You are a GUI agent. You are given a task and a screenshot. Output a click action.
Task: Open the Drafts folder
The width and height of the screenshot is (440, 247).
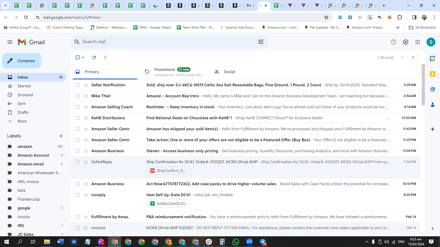pos(33,112)
